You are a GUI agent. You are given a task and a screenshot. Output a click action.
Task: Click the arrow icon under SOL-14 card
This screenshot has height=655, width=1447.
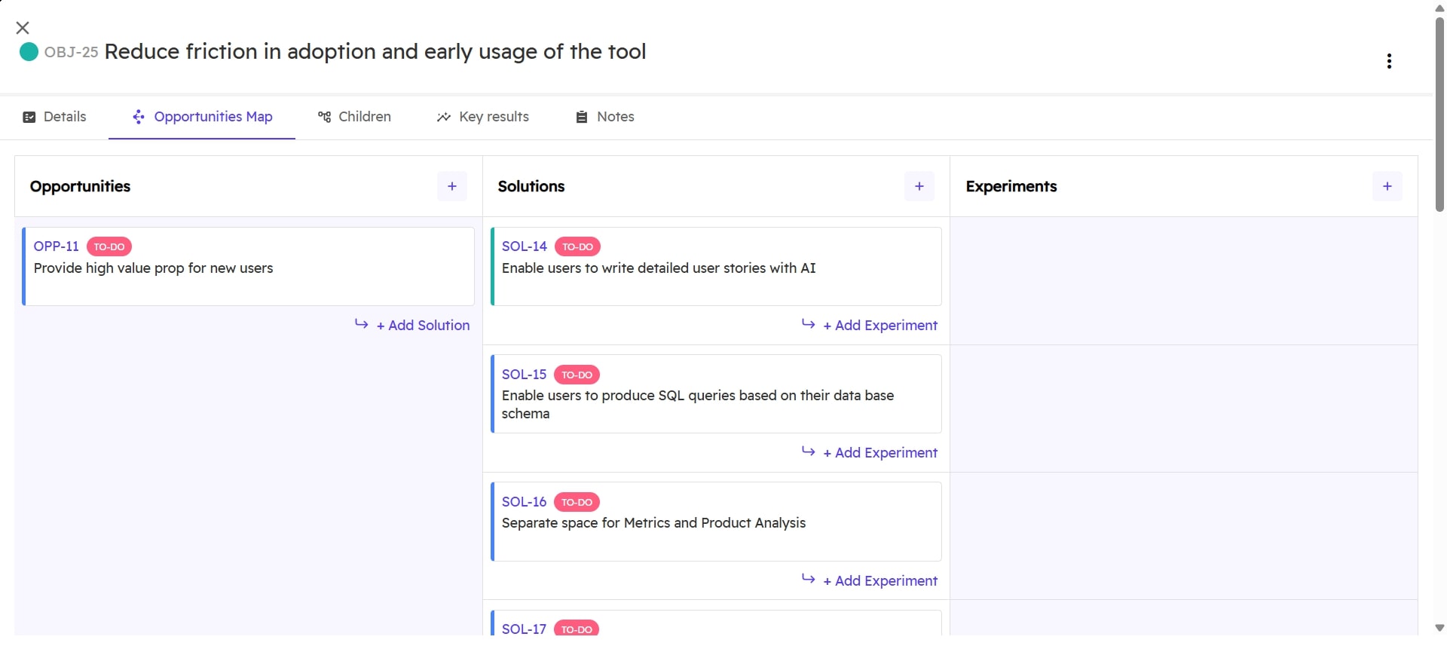coord(809,324)
